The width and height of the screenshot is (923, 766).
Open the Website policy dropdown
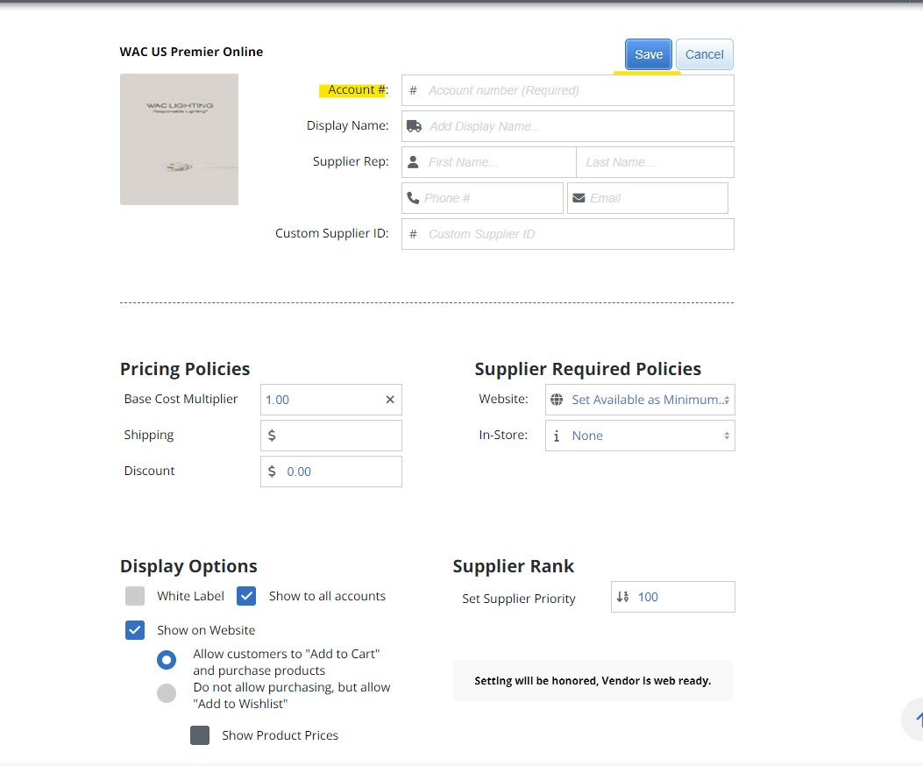[x=640, y=400]
